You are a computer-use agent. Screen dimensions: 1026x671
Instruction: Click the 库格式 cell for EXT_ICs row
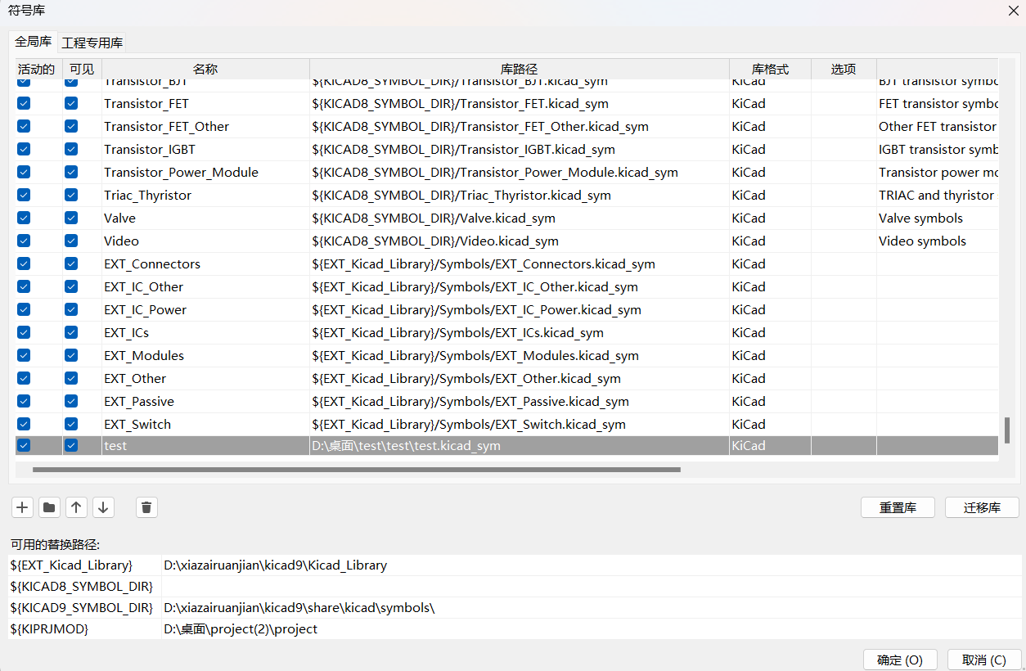pyautogui.click(x=769, y=332)
